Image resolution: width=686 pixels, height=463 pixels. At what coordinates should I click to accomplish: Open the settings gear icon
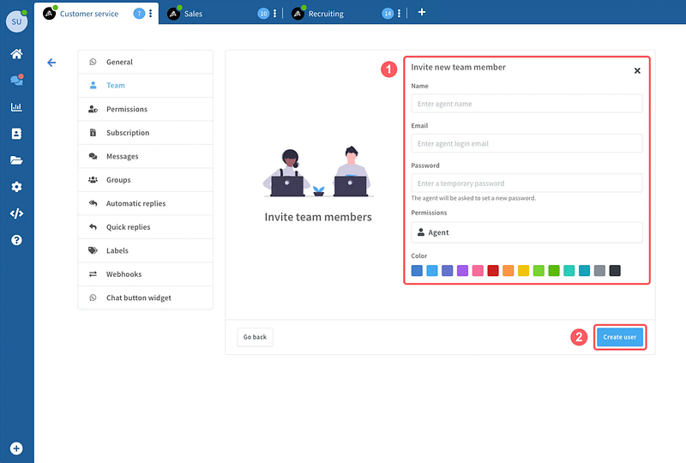click(16, 187)
